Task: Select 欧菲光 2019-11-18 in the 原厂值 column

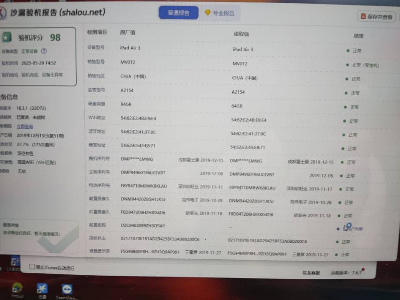Action: coord(204,213)
